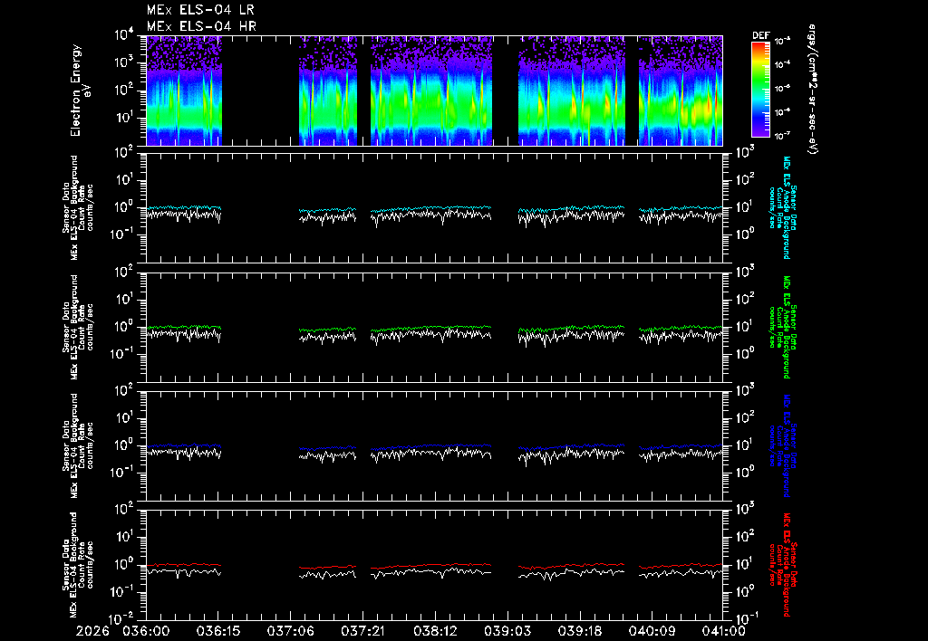Click the left 'Sensor Data' axis label of the cyan panel
The image size is (928, 641).
[78, 207]
